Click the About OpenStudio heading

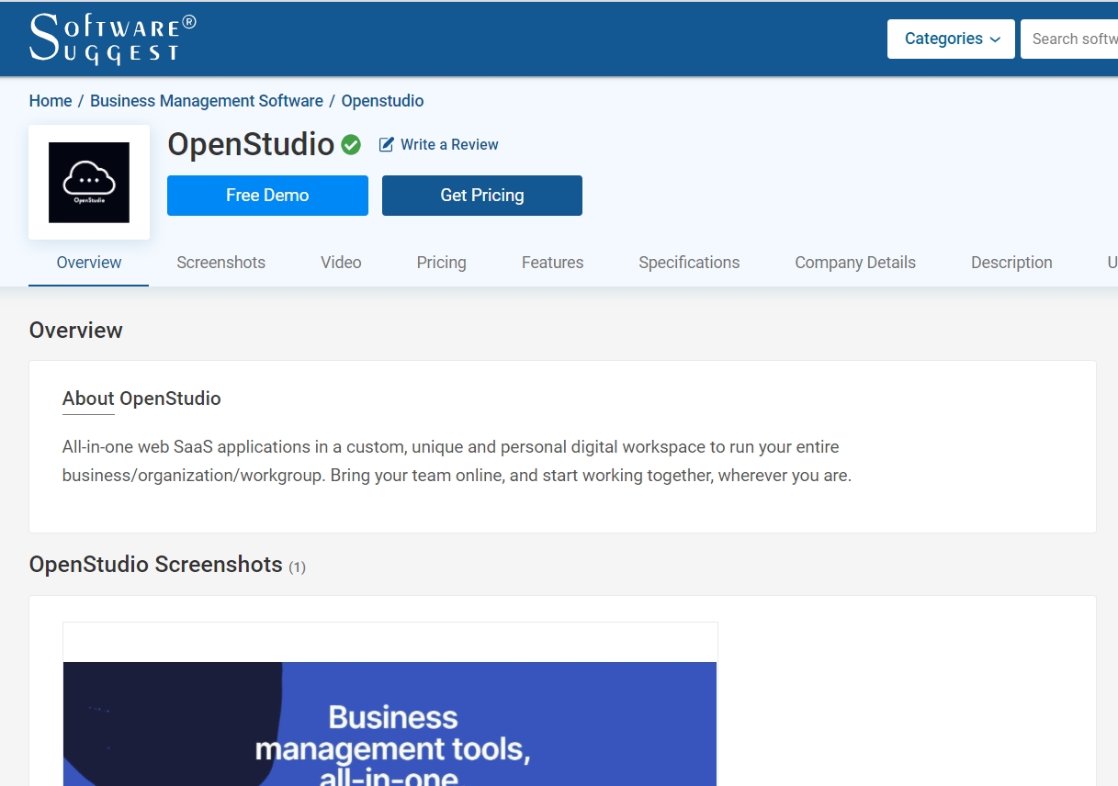pyautogui.click(x=141, y=399)
